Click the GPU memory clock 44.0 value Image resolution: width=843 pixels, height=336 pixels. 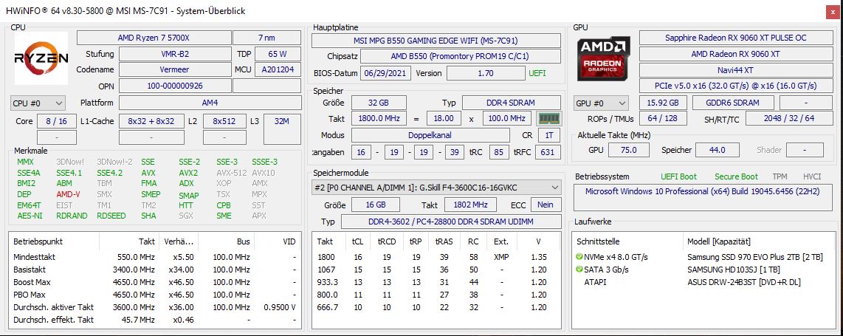click(x=718, y=150)
